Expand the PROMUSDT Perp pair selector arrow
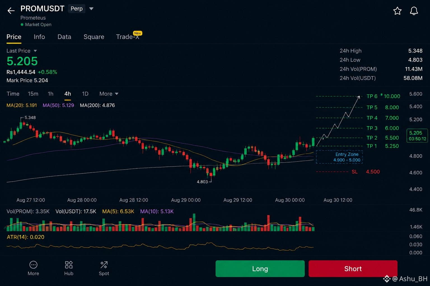The height and width of the screenshot is (286, 430). 91,9
